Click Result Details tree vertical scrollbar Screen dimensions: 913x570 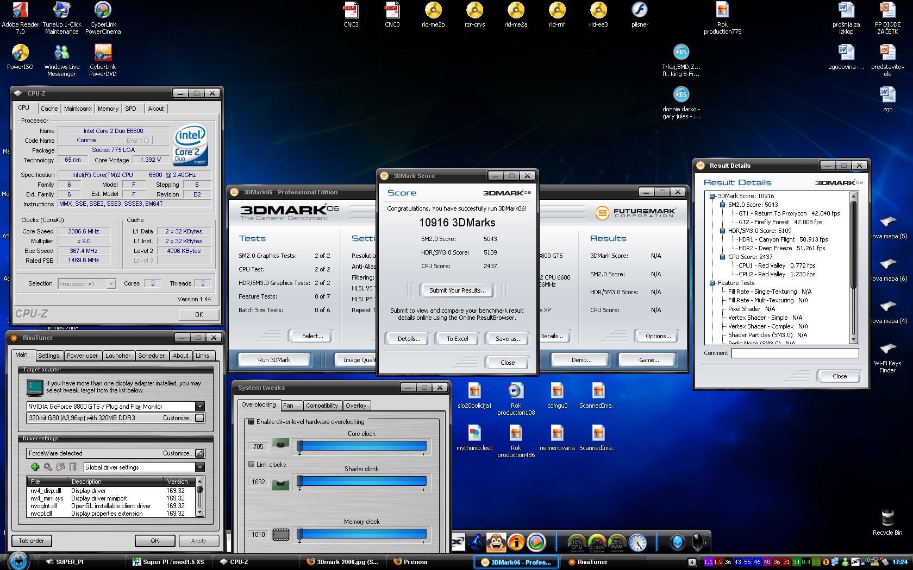coord(853,268)
